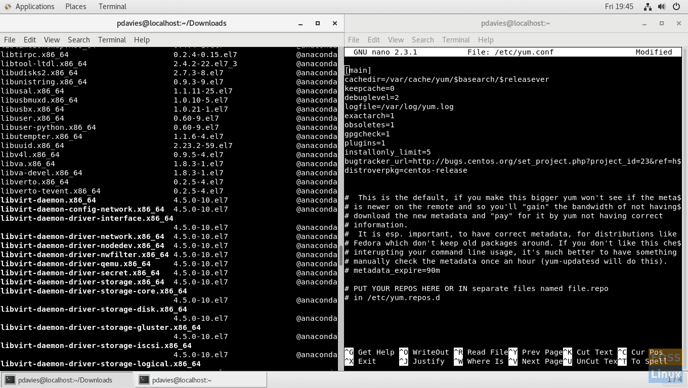The image size is (688, 388).
Task: Open the network status icon
Action: (x=648, y=7)
